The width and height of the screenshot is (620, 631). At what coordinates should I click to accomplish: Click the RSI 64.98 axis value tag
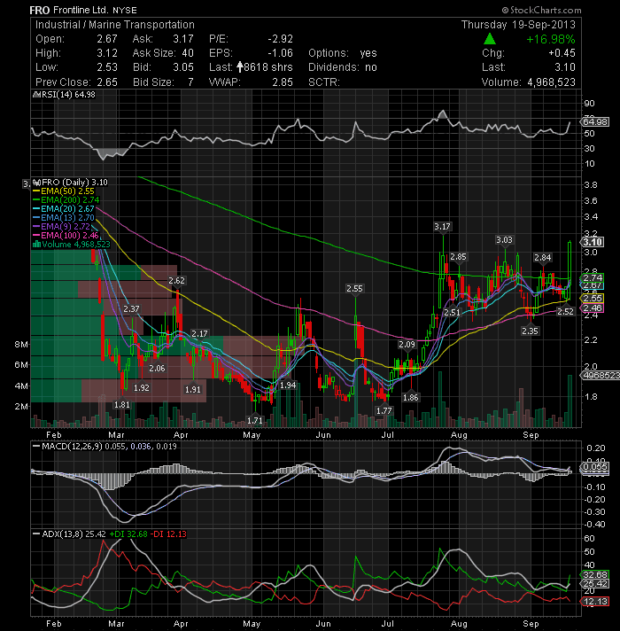coord(595,121)
